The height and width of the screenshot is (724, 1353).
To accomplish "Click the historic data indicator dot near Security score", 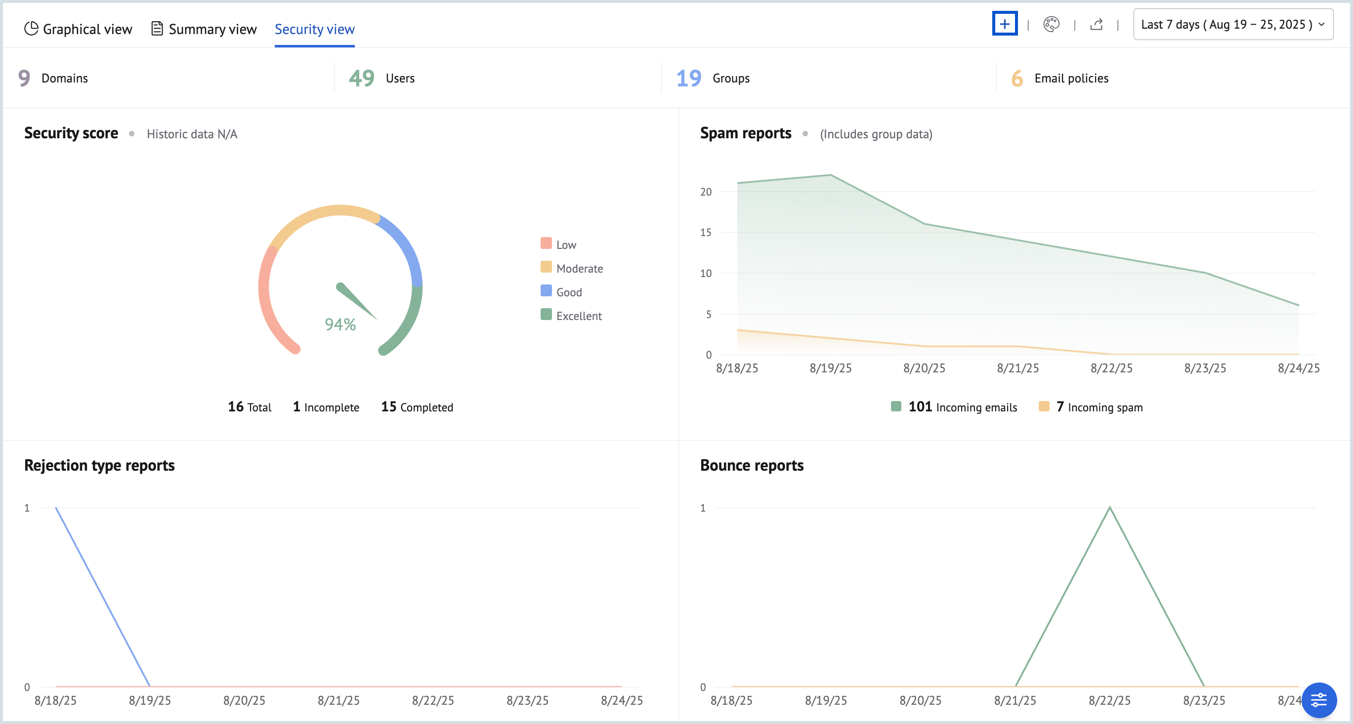I will pos(132,134).
